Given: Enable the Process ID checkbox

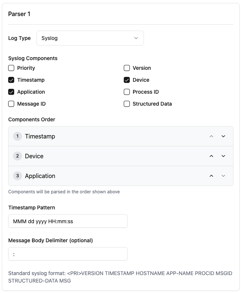Looking at the screenshot, I should tap(127, 92).
